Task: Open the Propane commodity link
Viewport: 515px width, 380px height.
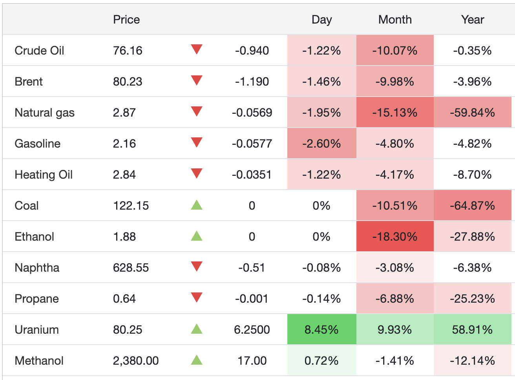Action: point(37,299)
